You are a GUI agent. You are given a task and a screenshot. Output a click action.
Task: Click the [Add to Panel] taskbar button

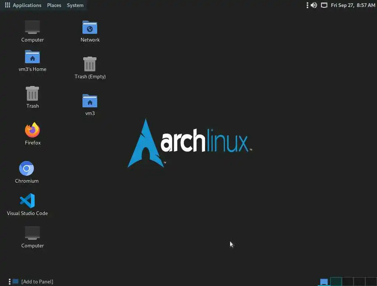[37, 282]
